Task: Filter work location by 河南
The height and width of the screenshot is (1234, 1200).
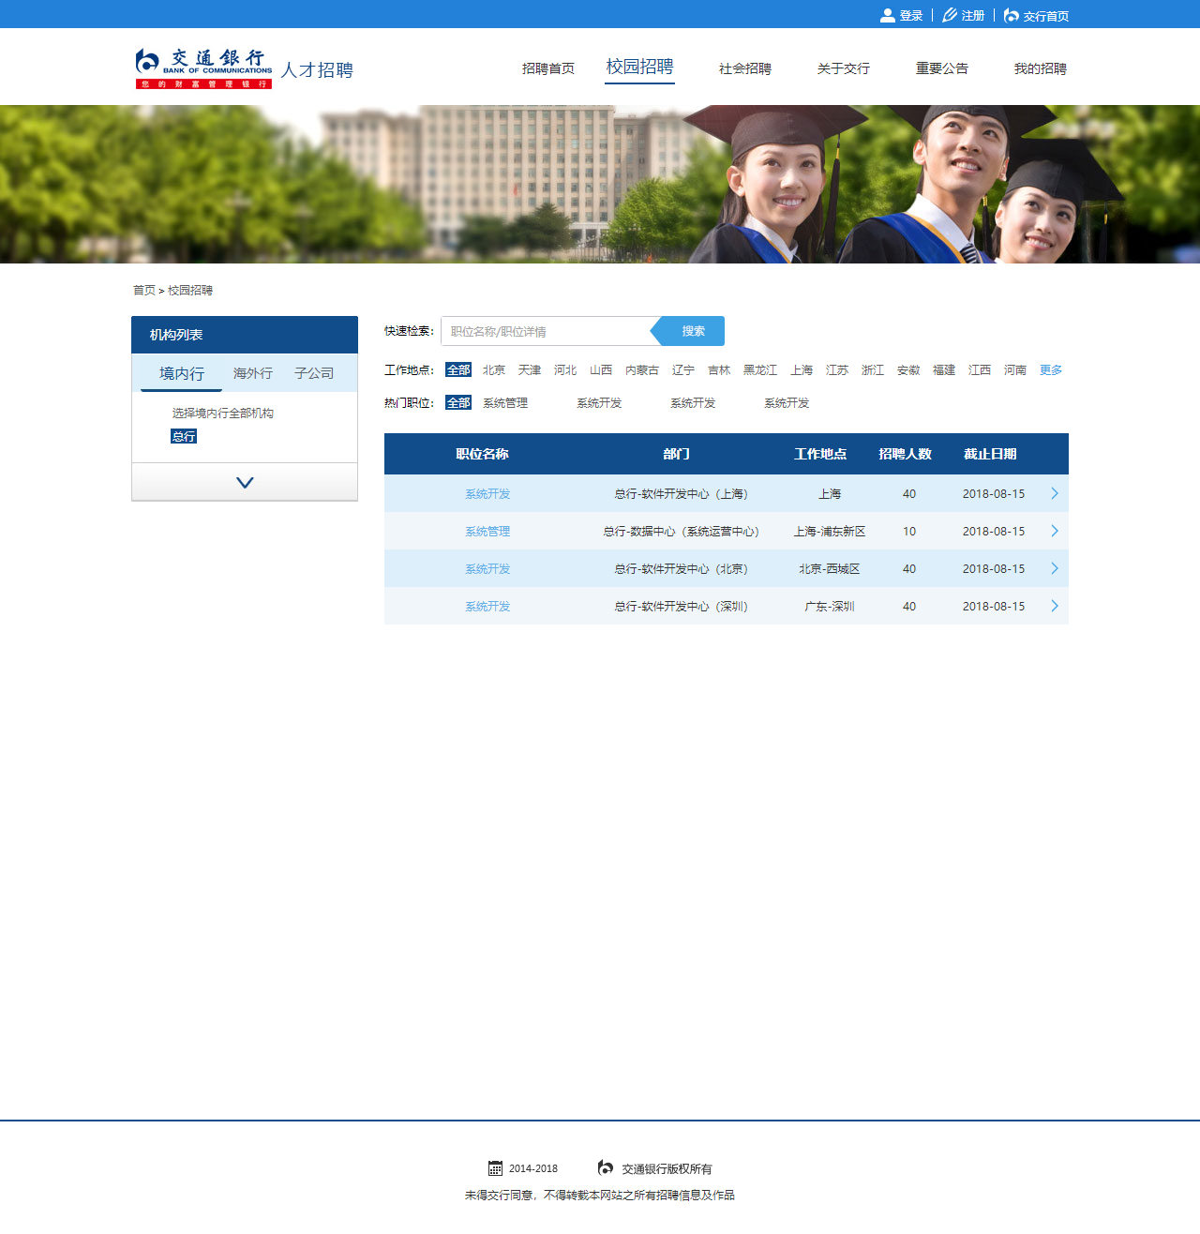Action: coord(1015,370)
